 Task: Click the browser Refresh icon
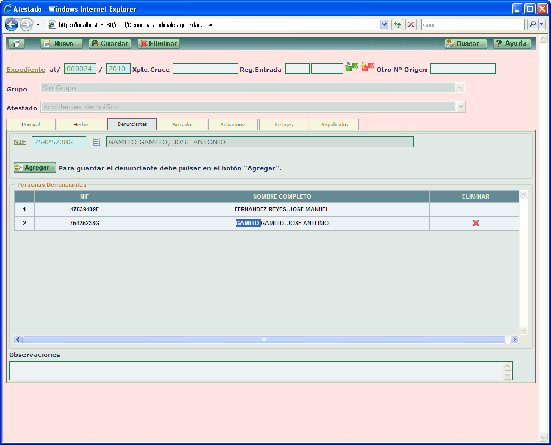click(x=397, y=25)
